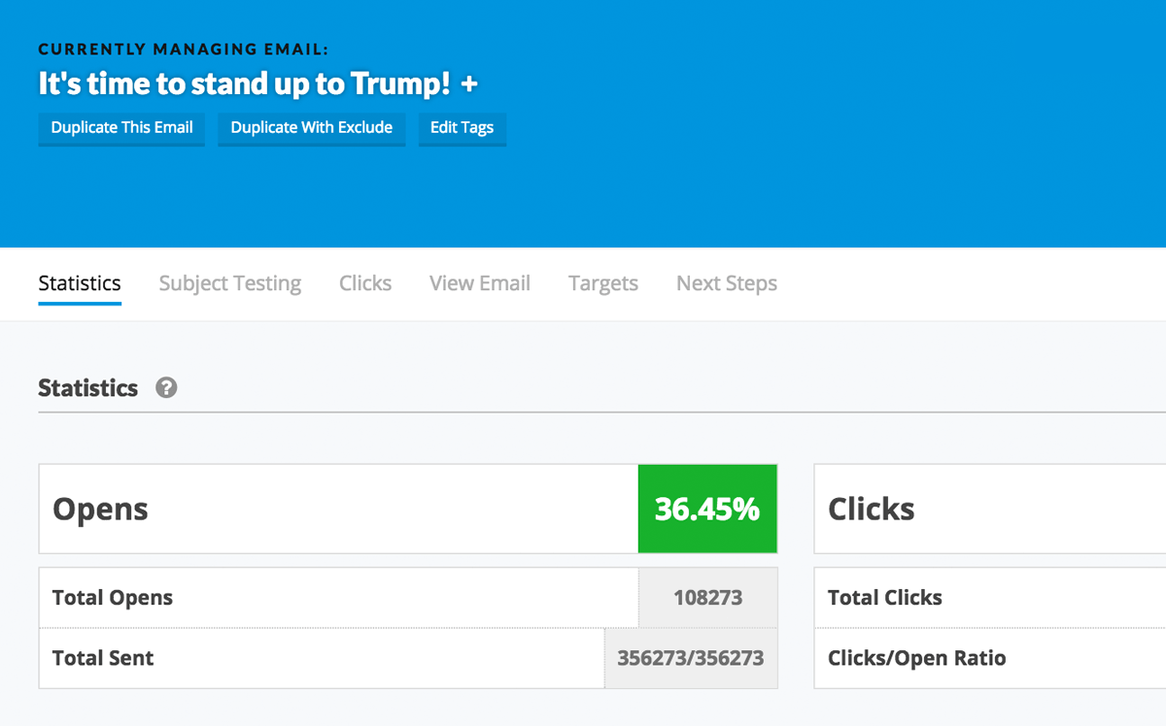Switch to the Targets tab
Image resolution: width=1166 pixels, height=726 pixels.
(x=603, y=283)
